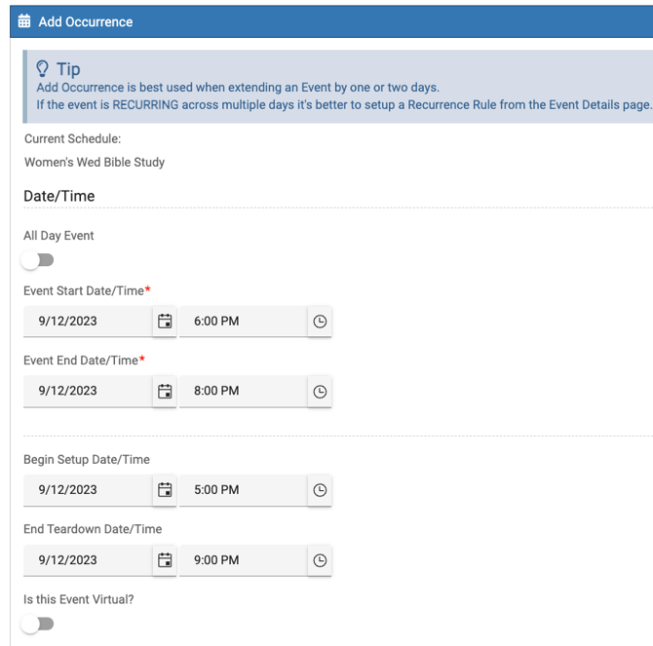Viewport: 653px width, 646px height.
Task: Open calendar picker for End Teardown Date
Action: click(165, 560)
